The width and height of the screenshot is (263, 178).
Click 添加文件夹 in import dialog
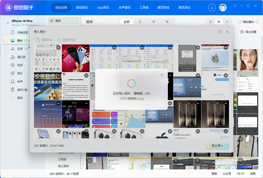67,40
